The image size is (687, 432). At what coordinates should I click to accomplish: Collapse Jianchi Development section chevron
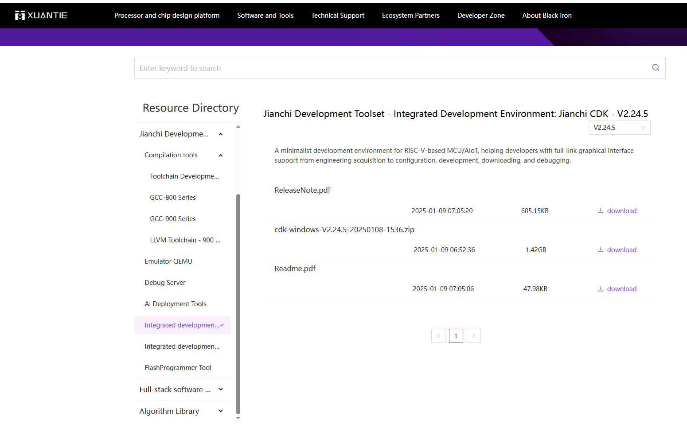tap(221, 134)
